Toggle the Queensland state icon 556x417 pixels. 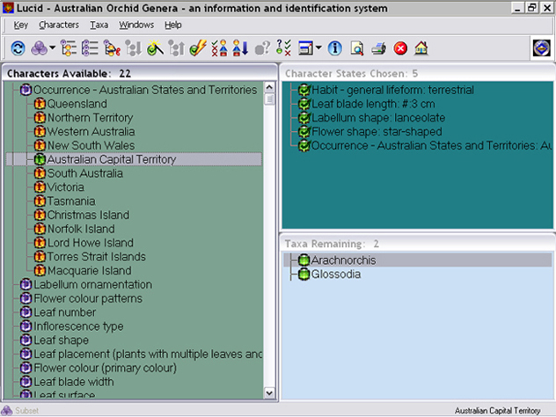pos(40,104)
